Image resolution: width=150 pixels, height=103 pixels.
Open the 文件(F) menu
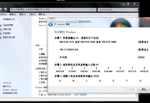pyautogui.click(x=3, y=14)
